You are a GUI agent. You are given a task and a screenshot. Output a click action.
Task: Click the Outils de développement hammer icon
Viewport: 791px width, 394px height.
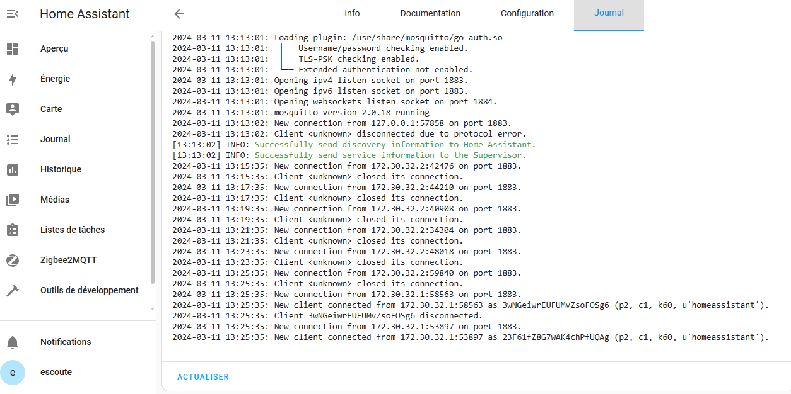(x=13, y=290)
